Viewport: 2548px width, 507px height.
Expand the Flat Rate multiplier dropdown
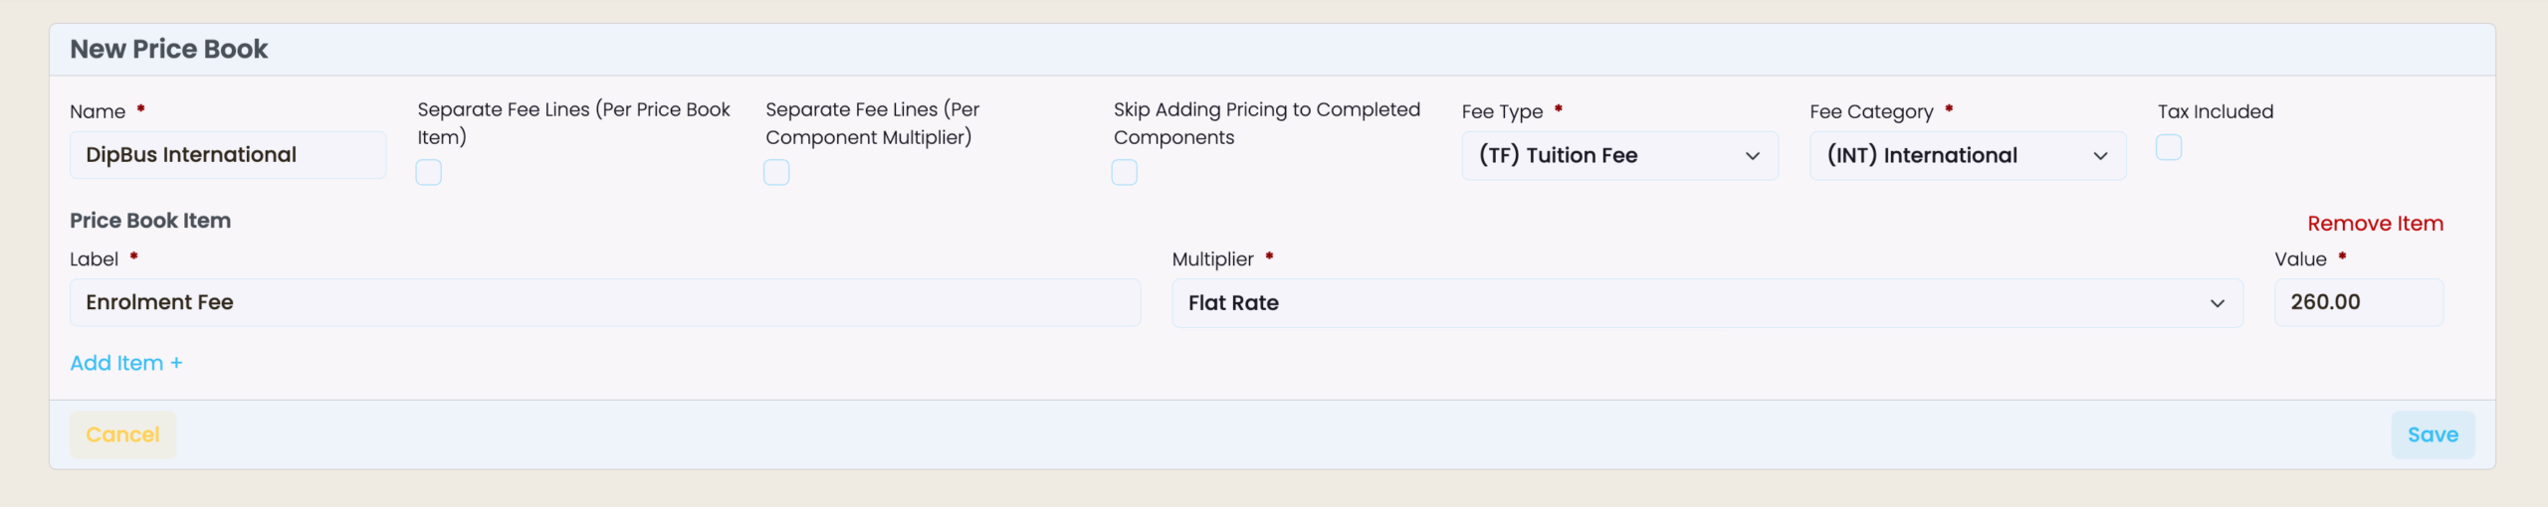point(1707,303)
